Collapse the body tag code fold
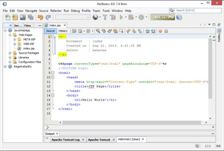The width and height of the screenshot is (224, 151). pyautogui.click(x=53, y=95)
